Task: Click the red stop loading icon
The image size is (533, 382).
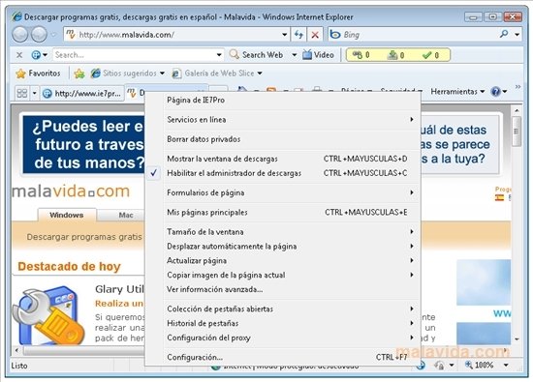Action: coord(315,35)
